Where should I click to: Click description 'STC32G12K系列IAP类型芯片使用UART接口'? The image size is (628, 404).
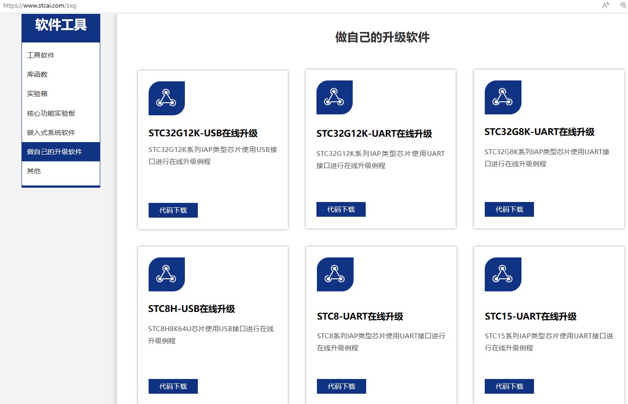[381, 160]
